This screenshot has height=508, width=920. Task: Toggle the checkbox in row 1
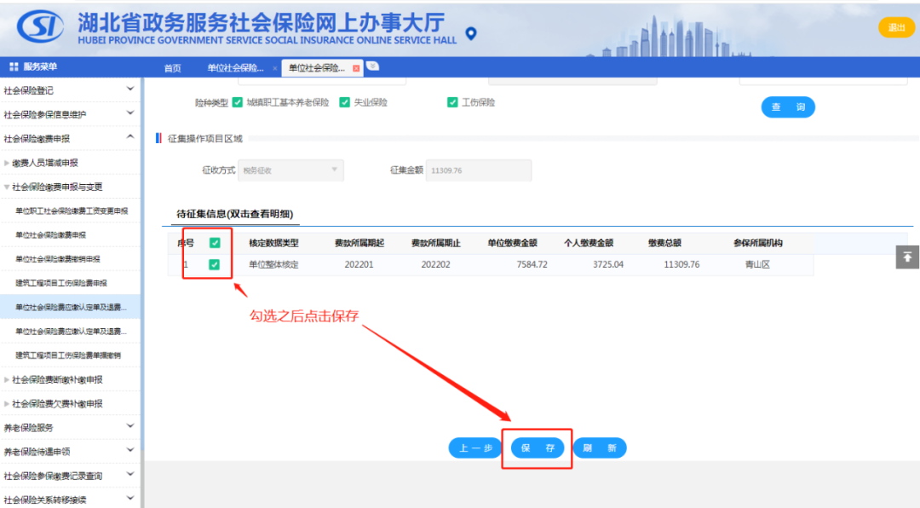tap(214, 264)
